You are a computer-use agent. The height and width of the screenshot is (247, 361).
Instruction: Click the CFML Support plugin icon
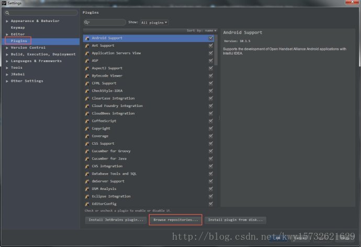pyautogui.click(x=87, y=83)
